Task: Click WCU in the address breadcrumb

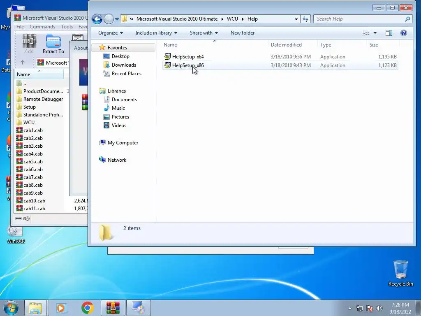Action: click(232, 19)
